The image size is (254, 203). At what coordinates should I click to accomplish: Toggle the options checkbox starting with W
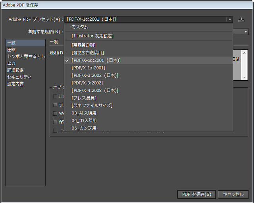55,113
